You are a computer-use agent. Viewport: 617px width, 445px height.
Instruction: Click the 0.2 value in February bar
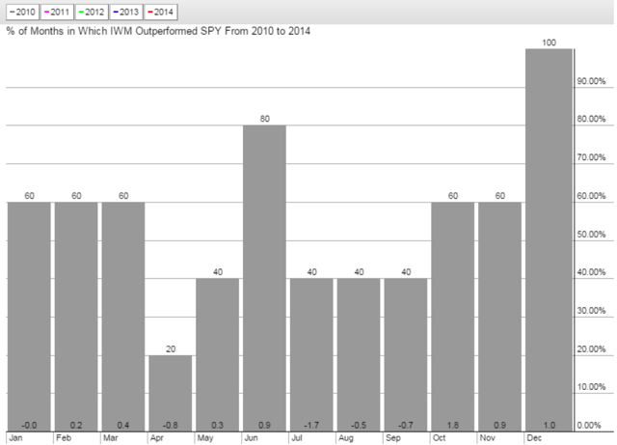[x=76, y=426]
